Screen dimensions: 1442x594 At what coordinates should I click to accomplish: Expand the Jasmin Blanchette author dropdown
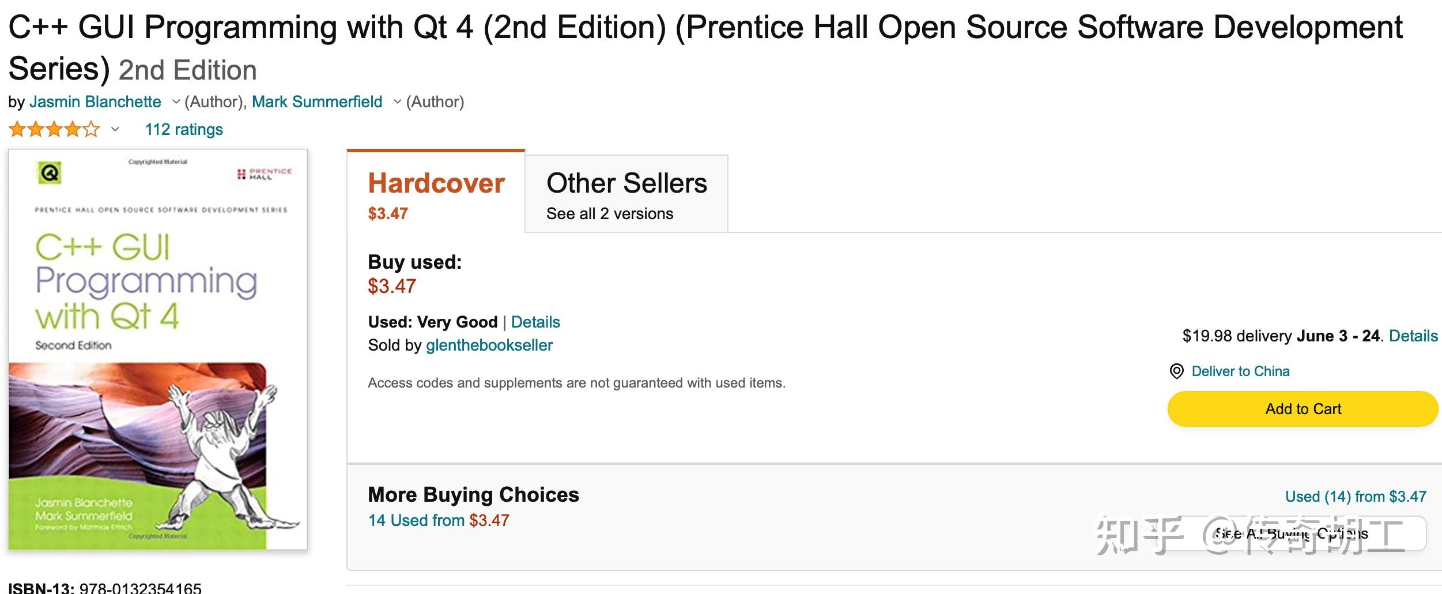coord(176,102)
